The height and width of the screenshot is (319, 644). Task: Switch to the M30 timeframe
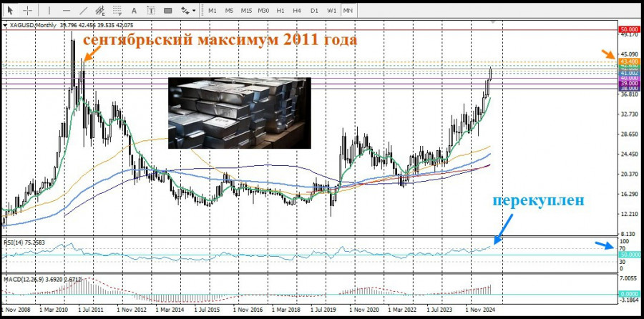pos(263,10)
